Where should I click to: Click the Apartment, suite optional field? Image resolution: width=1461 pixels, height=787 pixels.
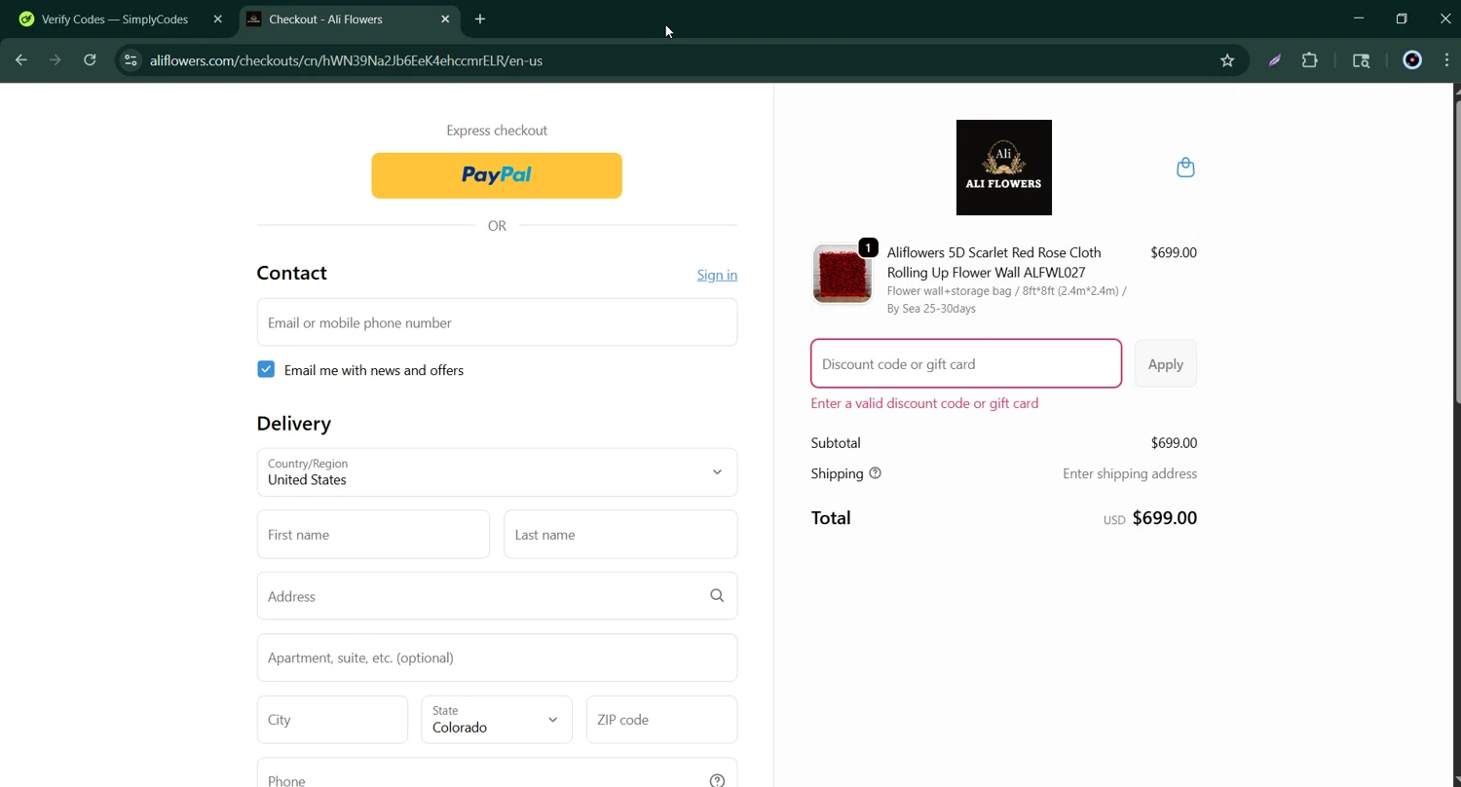[497, 657]
